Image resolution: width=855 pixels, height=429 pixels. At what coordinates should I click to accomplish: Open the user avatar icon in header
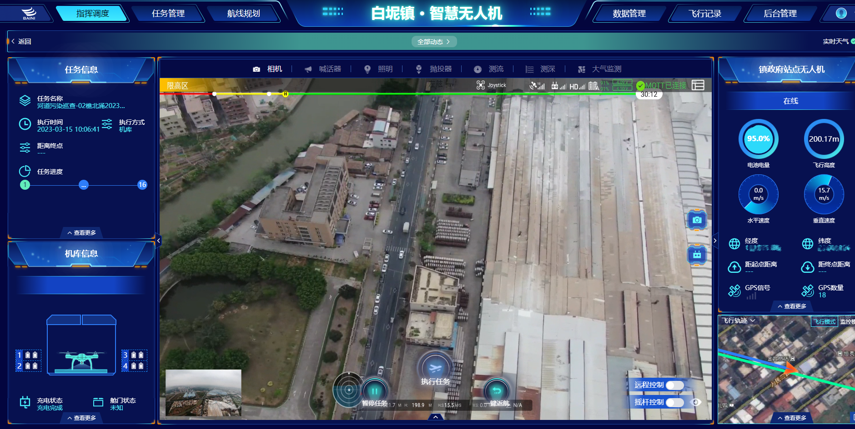click(841, 13)
